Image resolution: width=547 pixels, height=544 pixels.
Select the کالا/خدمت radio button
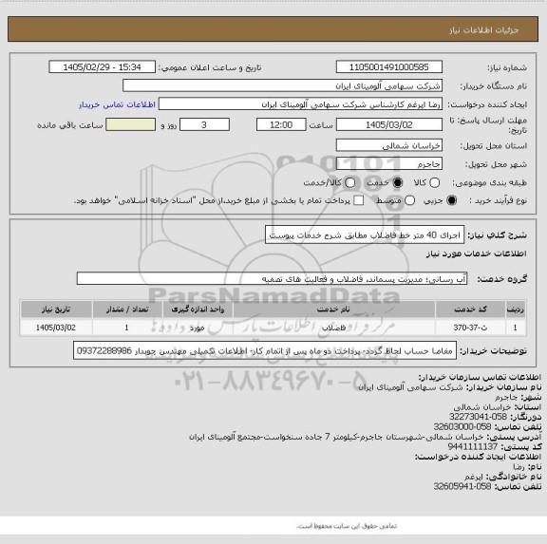coord(349,182)
